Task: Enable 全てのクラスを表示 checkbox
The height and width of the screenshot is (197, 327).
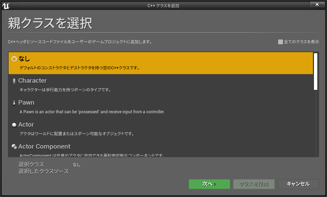Action: [x=281, y=42]
